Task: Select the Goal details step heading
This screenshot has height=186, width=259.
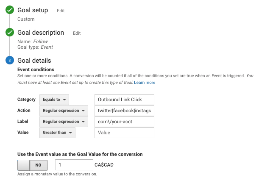Action: click(34, 61)
